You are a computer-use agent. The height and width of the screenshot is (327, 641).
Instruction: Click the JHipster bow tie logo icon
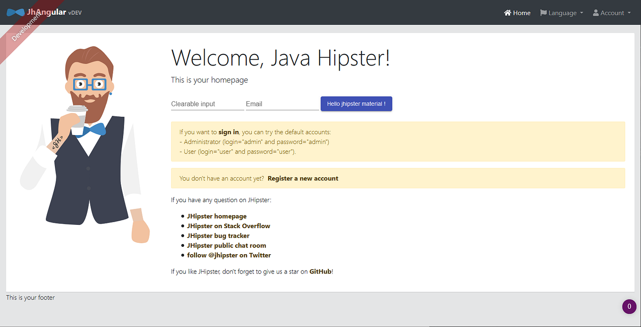point(16,12)
